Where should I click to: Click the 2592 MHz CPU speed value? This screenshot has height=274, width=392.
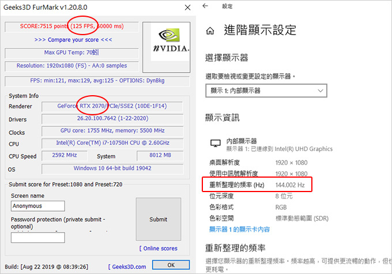click(x=65, y=155)
